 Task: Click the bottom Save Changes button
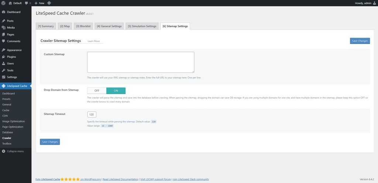coord(50,142)
